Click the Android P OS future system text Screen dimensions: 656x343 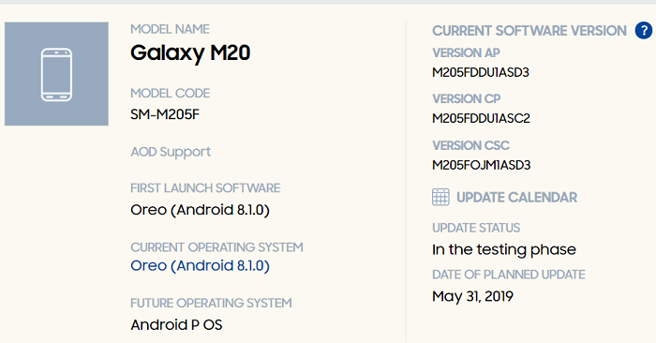click(176, 325)
